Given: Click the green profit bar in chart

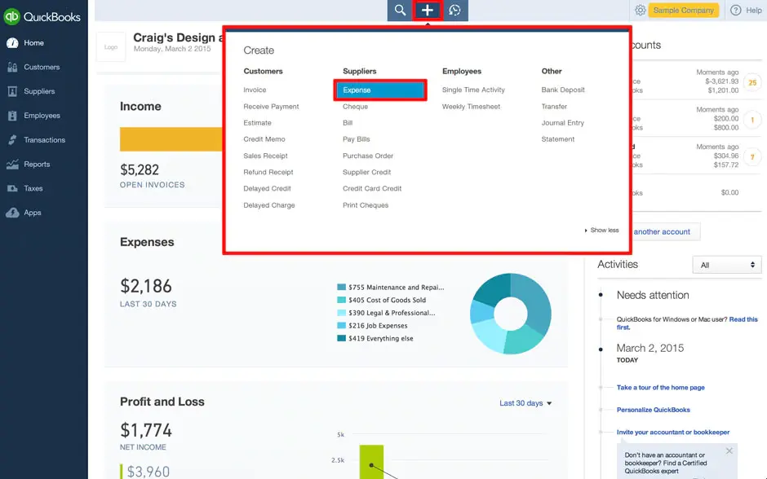Looking at the screenshot, I should pyautogui.click(x=371, y=462).
